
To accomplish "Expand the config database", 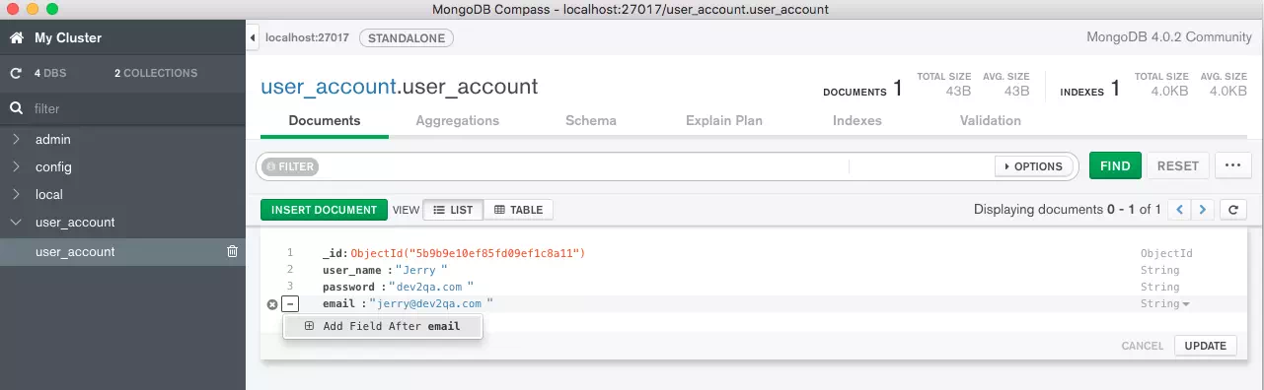I will [x=16, y=167].
